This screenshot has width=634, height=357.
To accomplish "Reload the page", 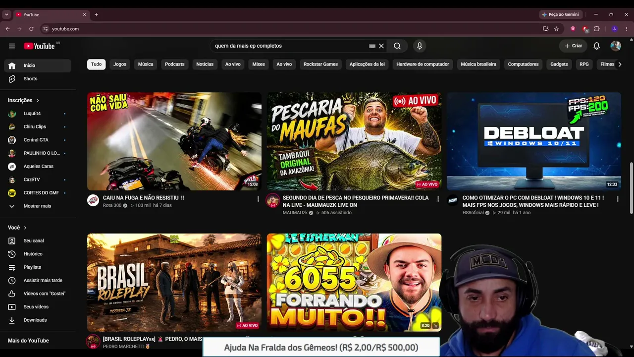I will point(31,29).
